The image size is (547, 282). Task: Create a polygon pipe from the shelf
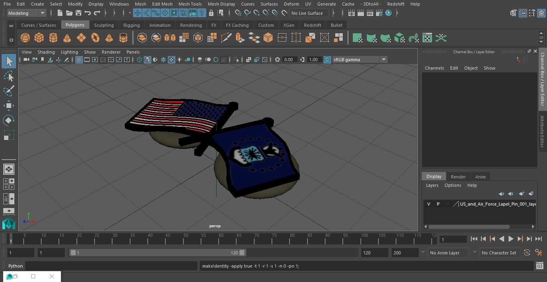123,38
